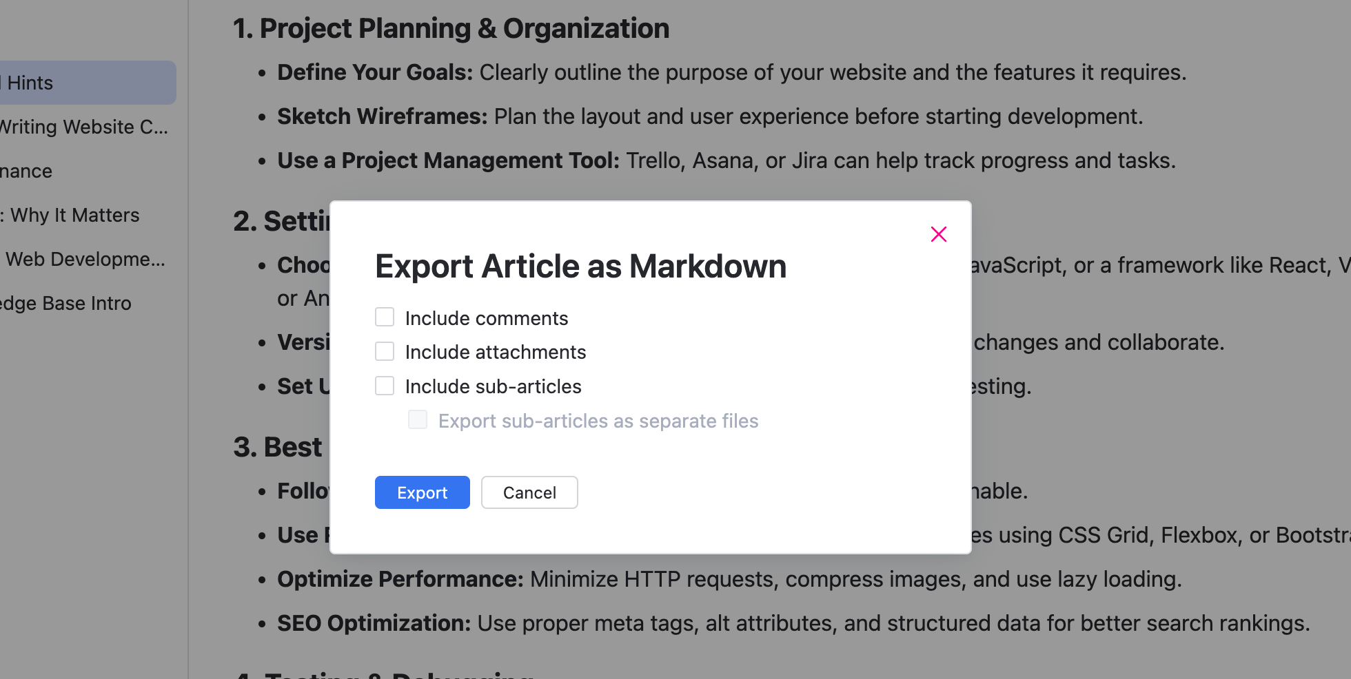Tick the Include attachments checkbox
This screenshot has height=679, width=1351.
point(385,352)
